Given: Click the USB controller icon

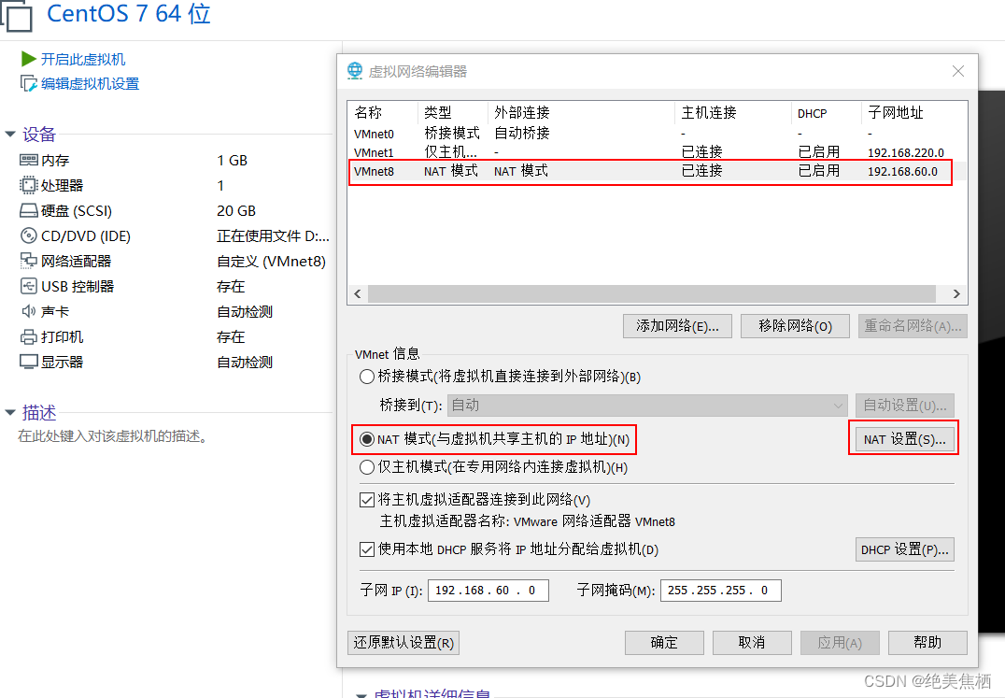Looking at the screenshot, I should point(29,286).
